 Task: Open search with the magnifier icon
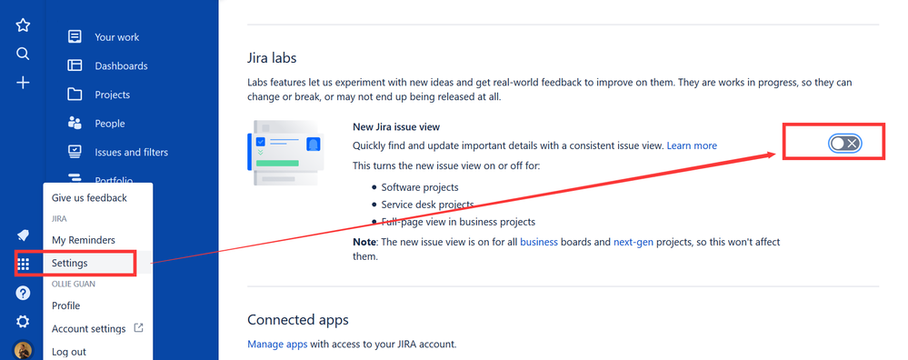pos(23,54)
